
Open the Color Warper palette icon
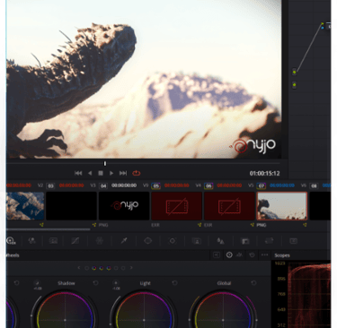100,241
